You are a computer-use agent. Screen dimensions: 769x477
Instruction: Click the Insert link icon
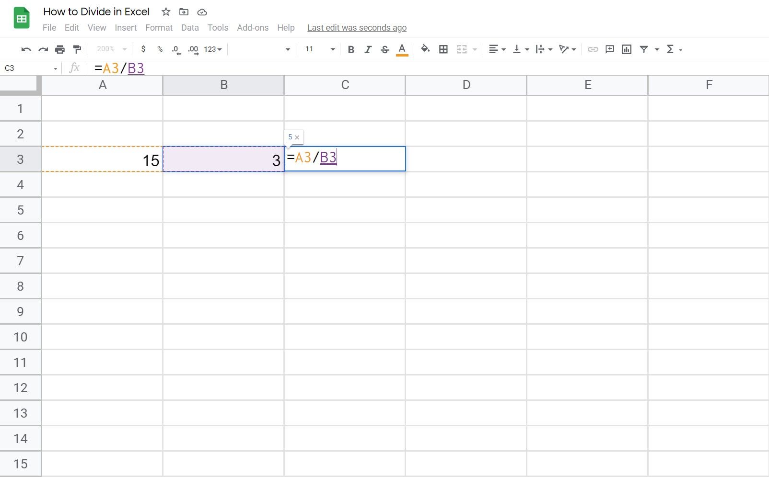click(x=593, y=49)
